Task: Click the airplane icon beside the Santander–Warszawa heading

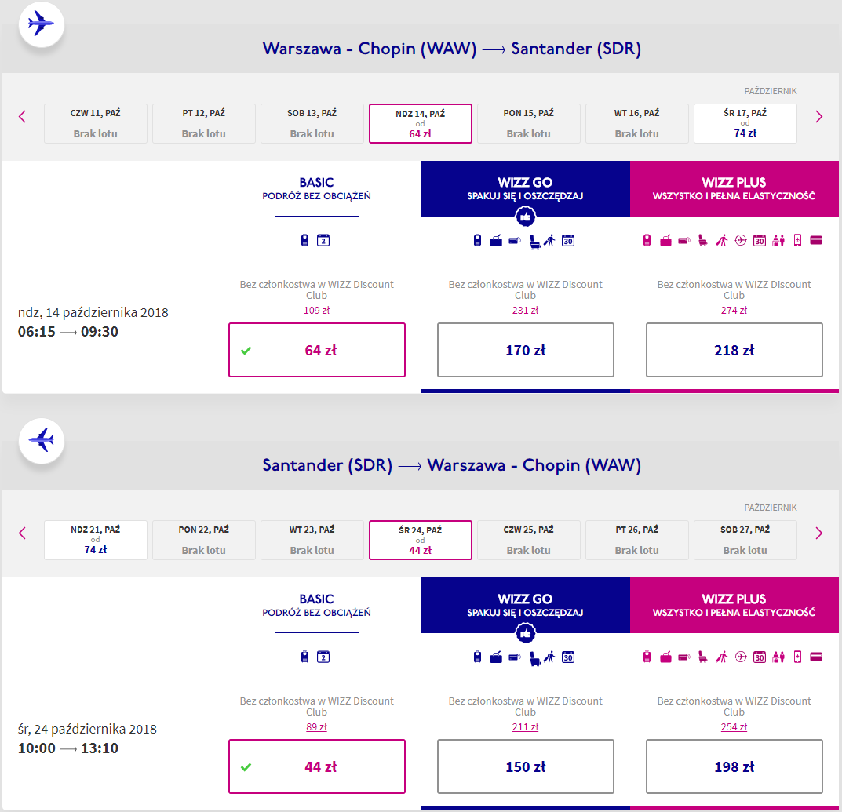Action: point(41,440)
